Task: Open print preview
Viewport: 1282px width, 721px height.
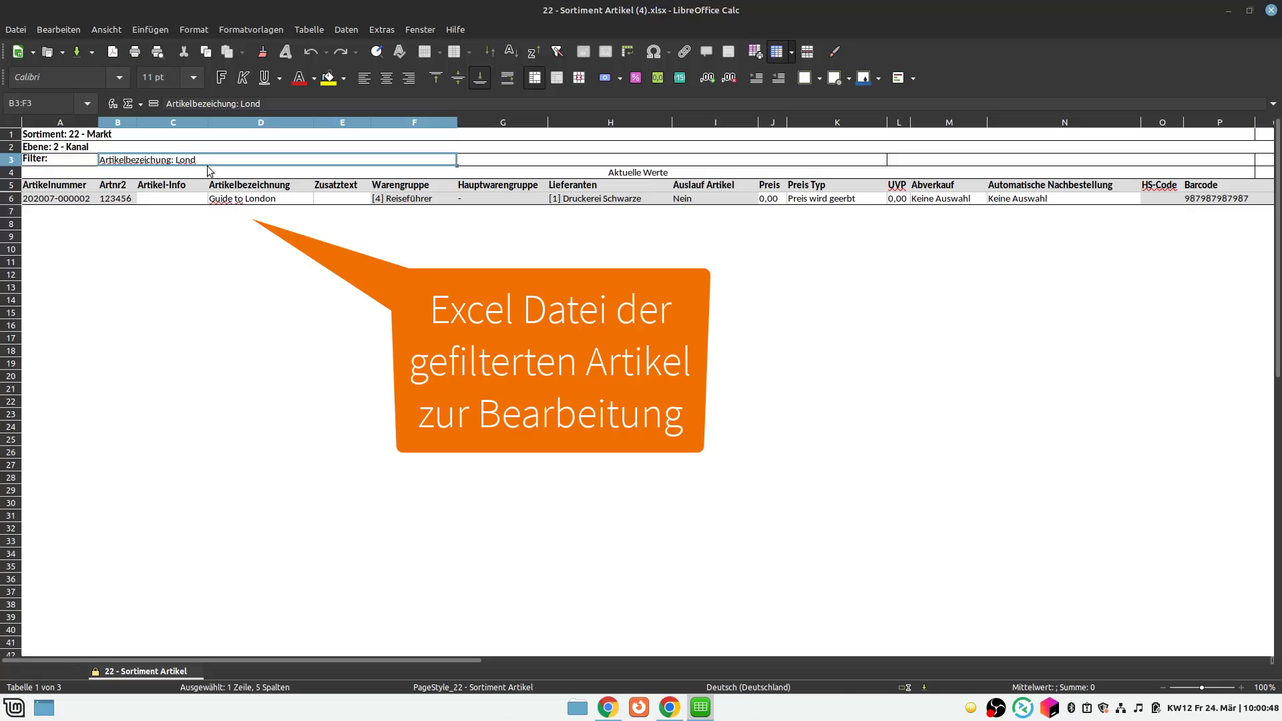Action: coord(158,52)
